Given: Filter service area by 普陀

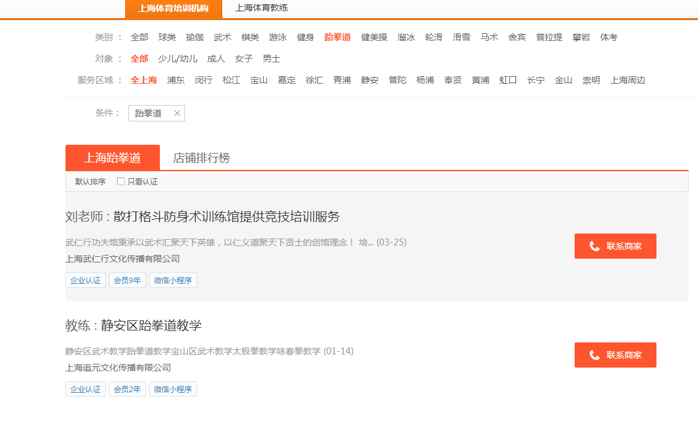Looking at the screenshot, I should 397,80.
